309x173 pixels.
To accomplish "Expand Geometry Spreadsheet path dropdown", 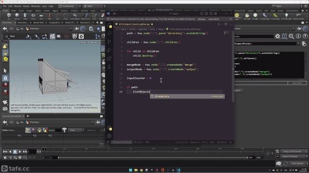I will (92, 123).
